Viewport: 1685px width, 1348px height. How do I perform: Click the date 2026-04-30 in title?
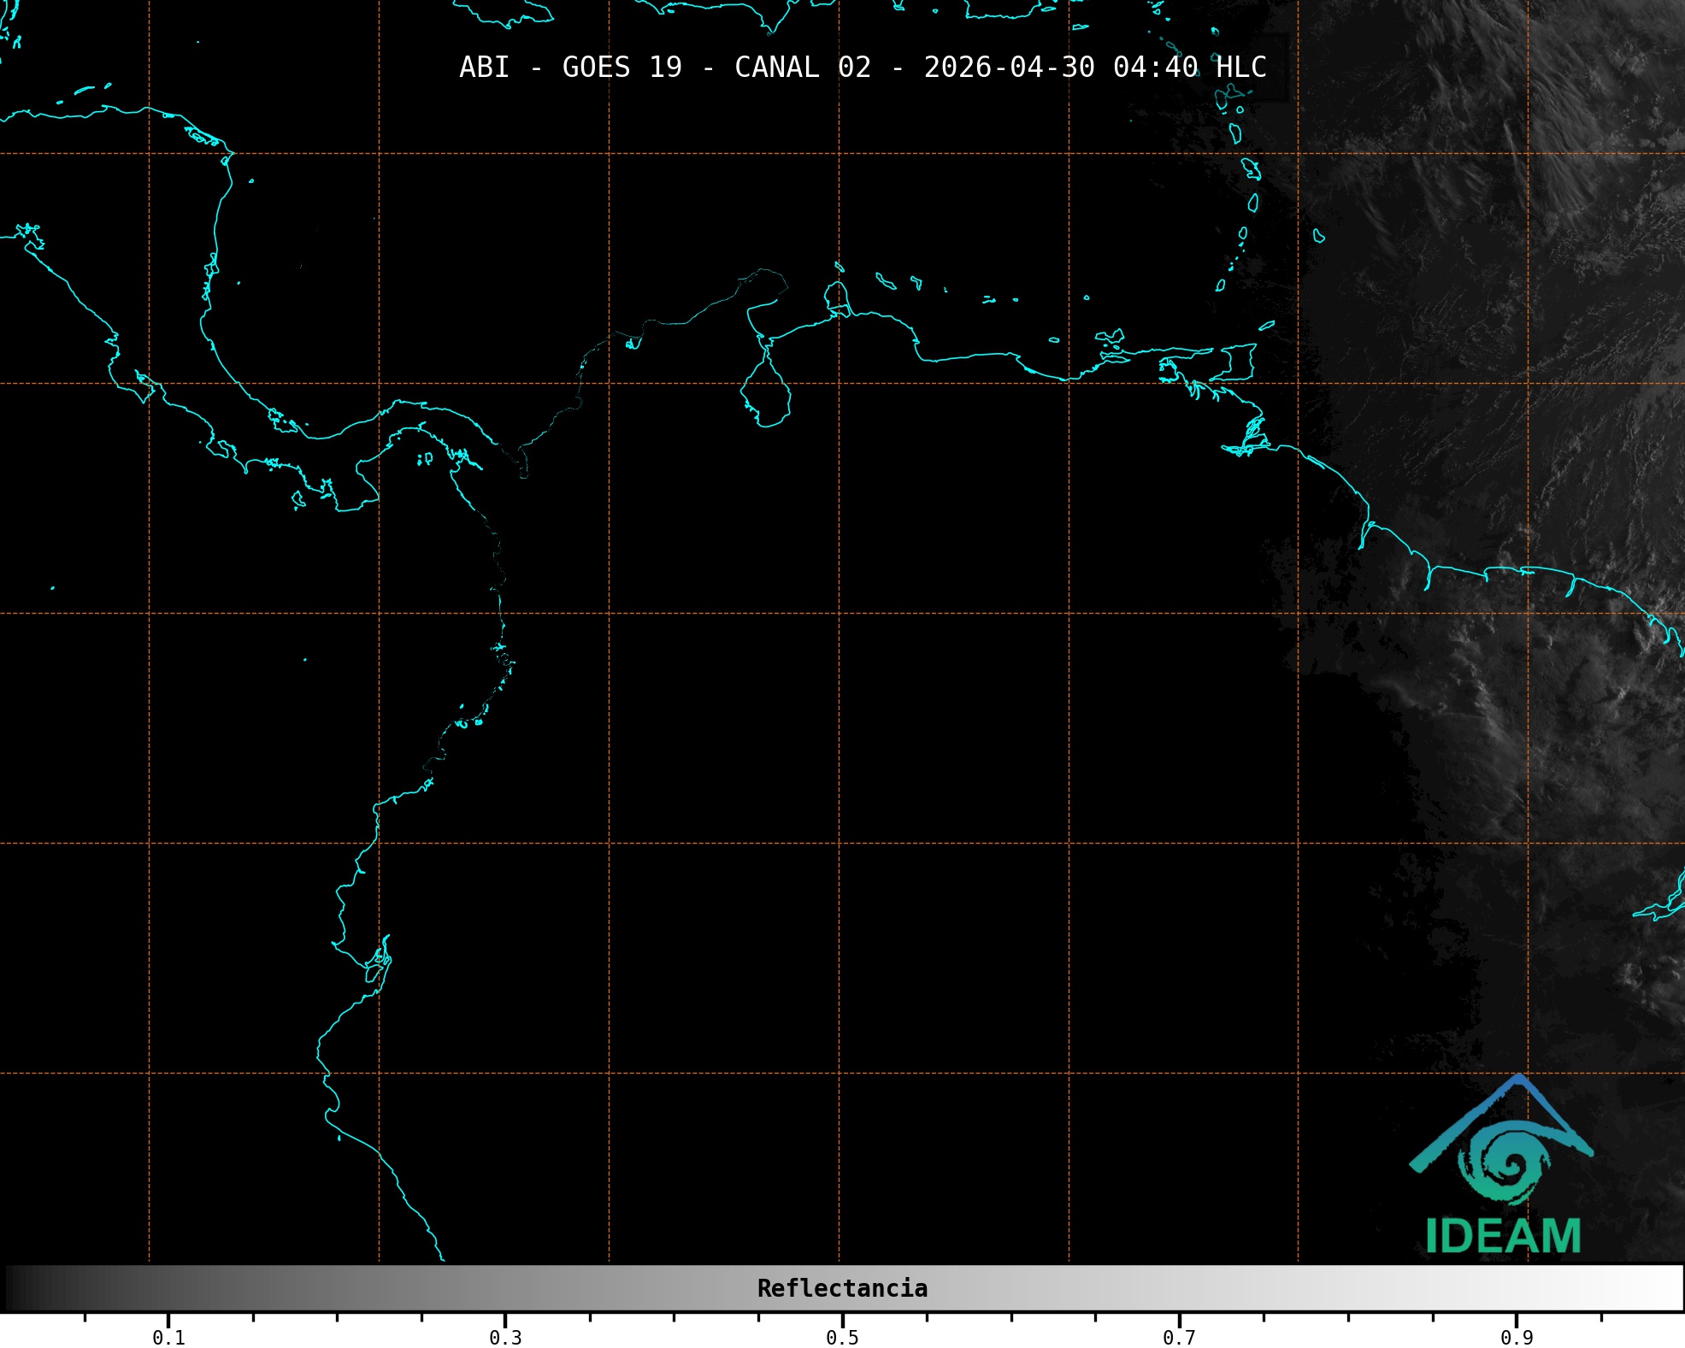[1009, 68]
